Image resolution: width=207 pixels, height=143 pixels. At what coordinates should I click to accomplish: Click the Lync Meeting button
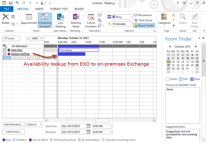(61, 21)
